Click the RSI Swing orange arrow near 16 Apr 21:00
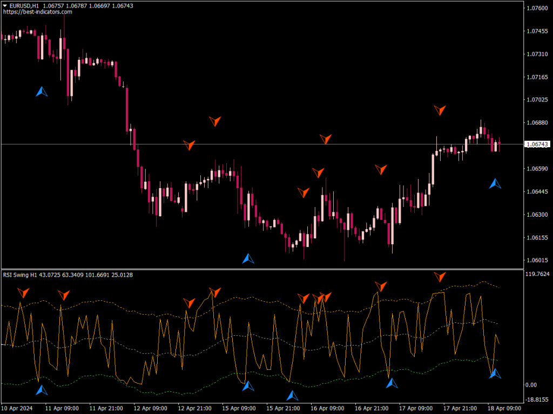 click(x=381, y=286)
